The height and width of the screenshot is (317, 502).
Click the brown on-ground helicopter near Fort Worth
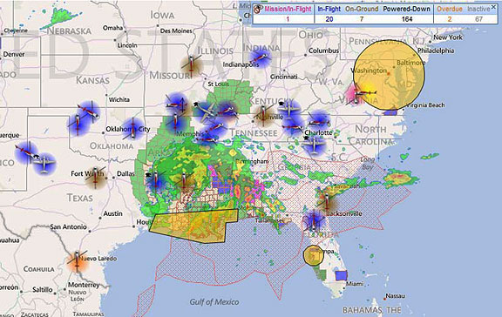[x=95, y=178]
